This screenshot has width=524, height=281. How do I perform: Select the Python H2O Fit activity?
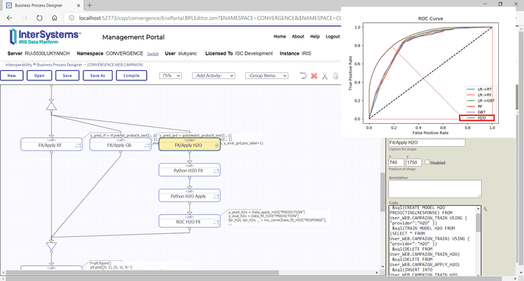click(x=190, y=170)
